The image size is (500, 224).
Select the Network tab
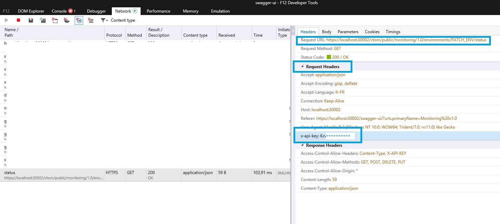click(x=126, y=11)
